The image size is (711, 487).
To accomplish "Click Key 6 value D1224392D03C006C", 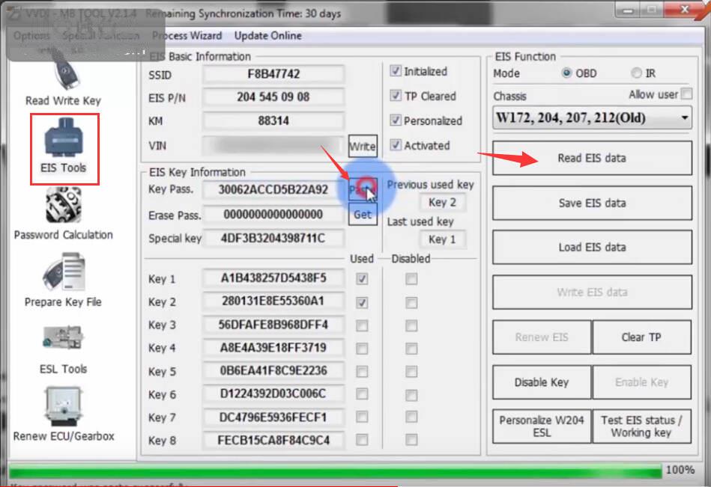I will tap(273, 393).
